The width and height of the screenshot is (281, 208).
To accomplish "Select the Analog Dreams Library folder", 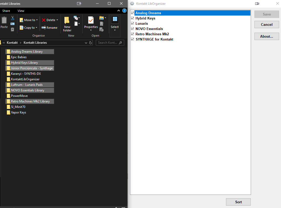I will [x=30, y=52].
